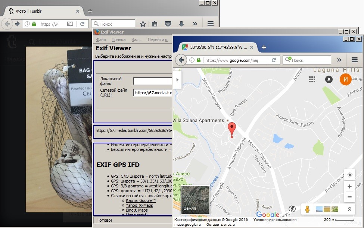Click the Поиск search box in Maps window
The height and width of the screenshot is (228, 364).
(x=307, y=60)
